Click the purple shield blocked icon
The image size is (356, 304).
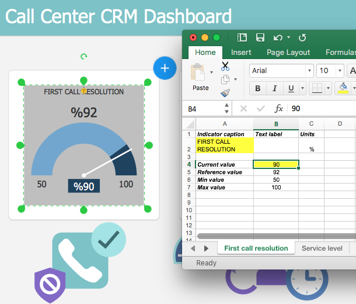point(50,285)
